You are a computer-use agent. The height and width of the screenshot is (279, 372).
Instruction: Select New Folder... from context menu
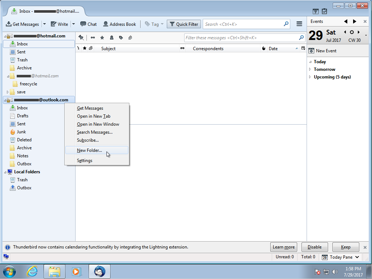[89, 150]
